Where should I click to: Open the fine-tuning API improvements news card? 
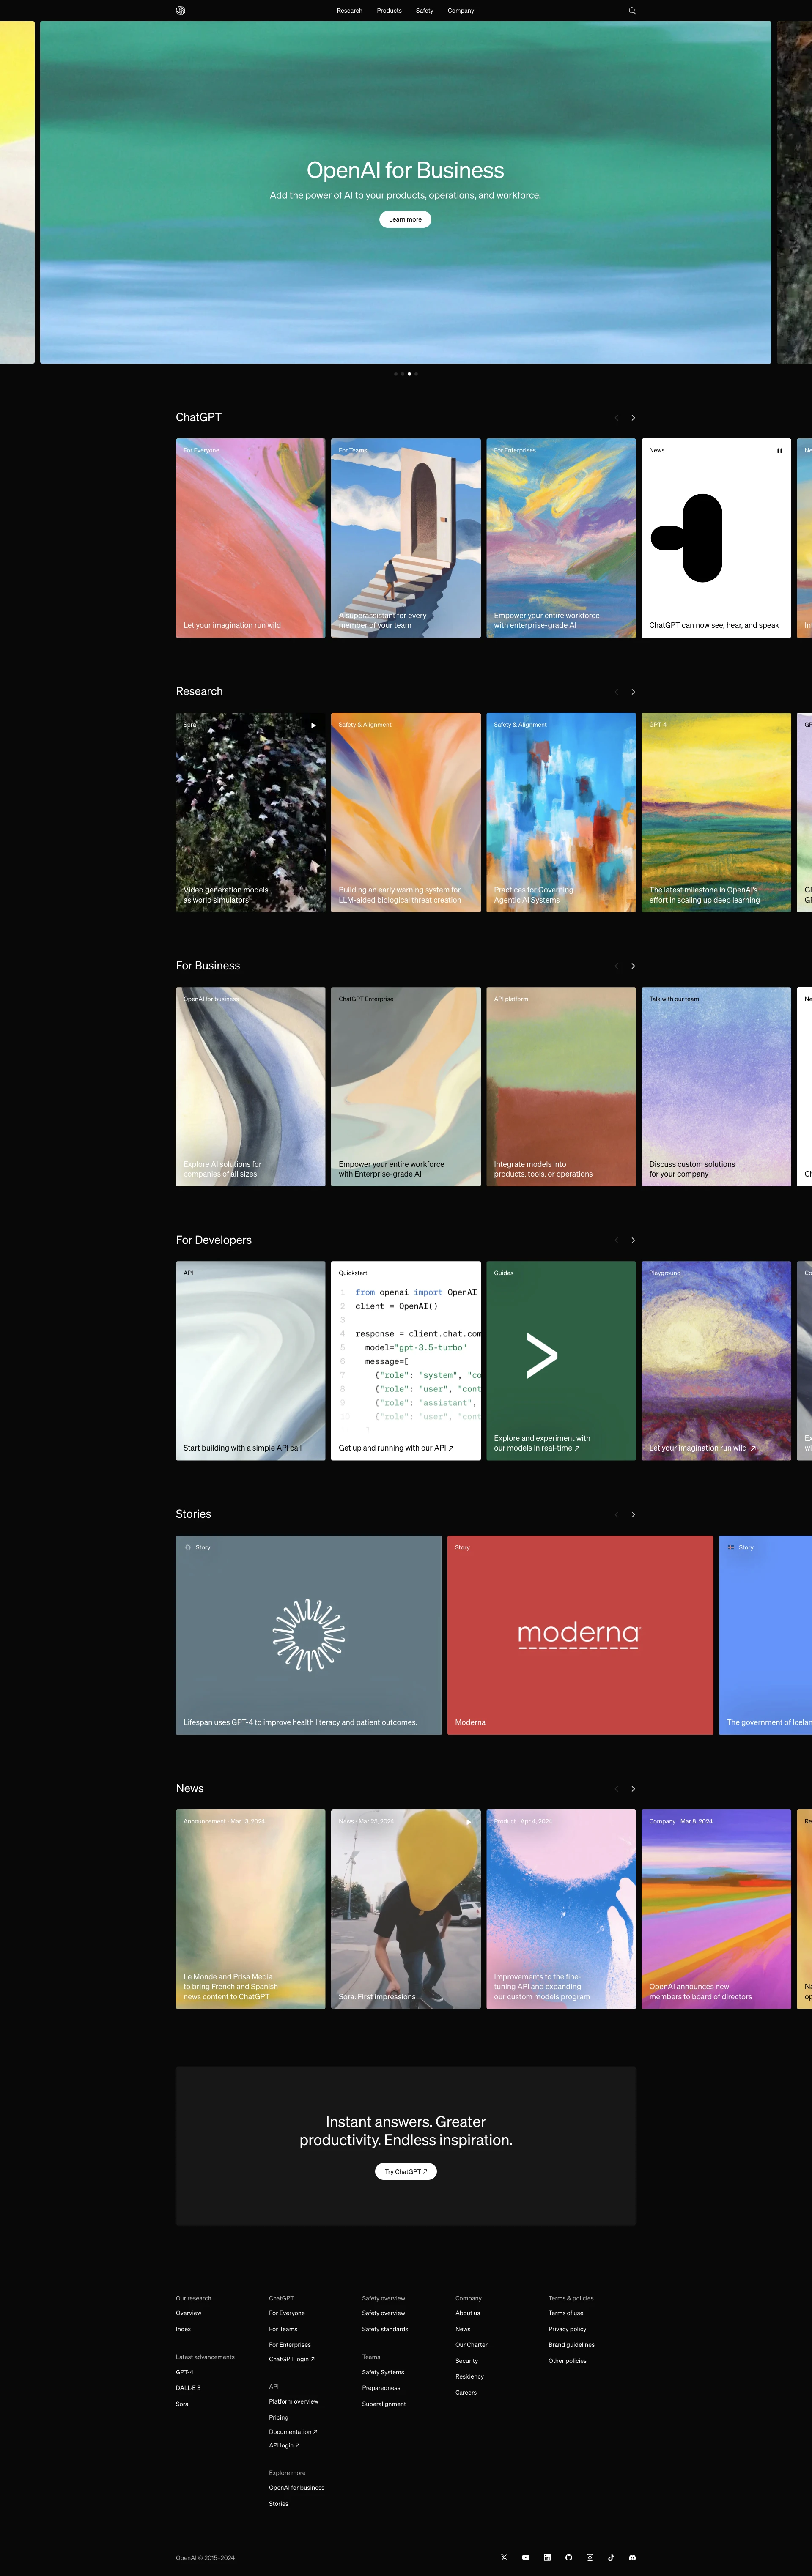[561, 1909]
